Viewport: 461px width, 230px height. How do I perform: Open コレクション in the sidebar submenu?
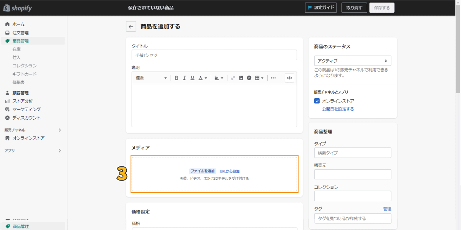click(24, 66)
